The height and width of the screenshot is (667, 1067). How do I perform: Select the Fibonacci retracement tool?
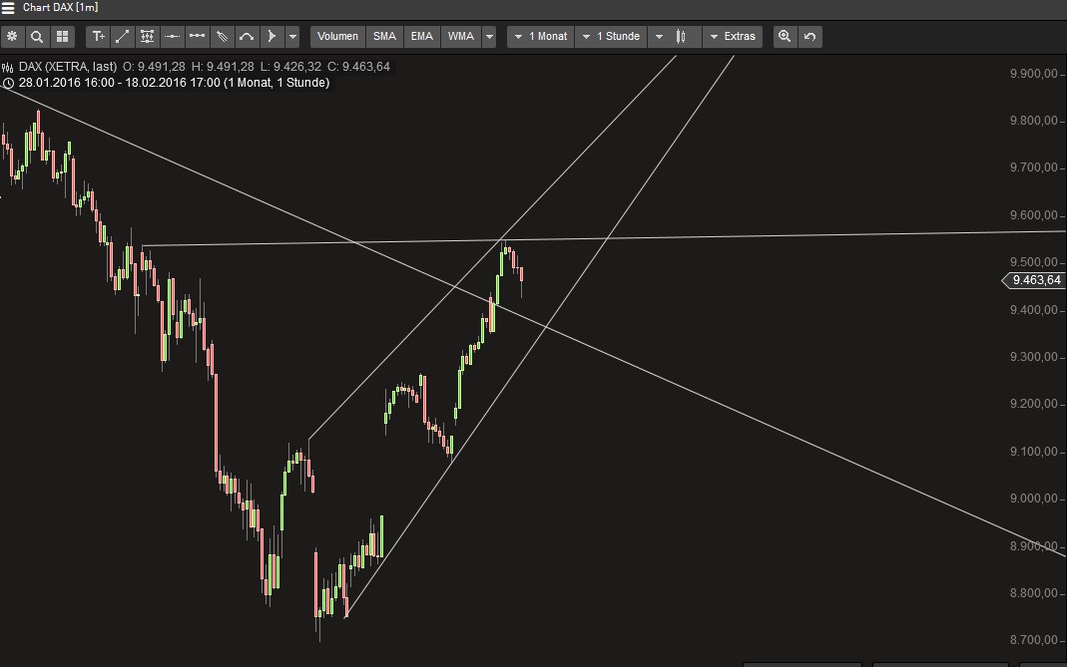(146, 36)
